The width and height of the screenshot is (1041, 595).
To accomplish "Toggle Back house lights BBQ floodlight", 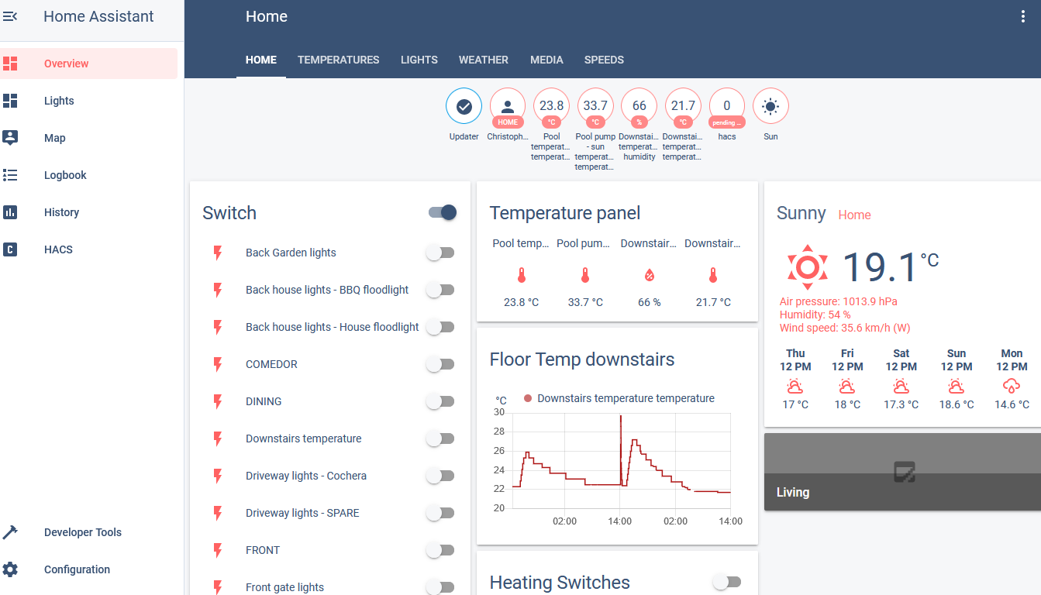I will 440,290.
